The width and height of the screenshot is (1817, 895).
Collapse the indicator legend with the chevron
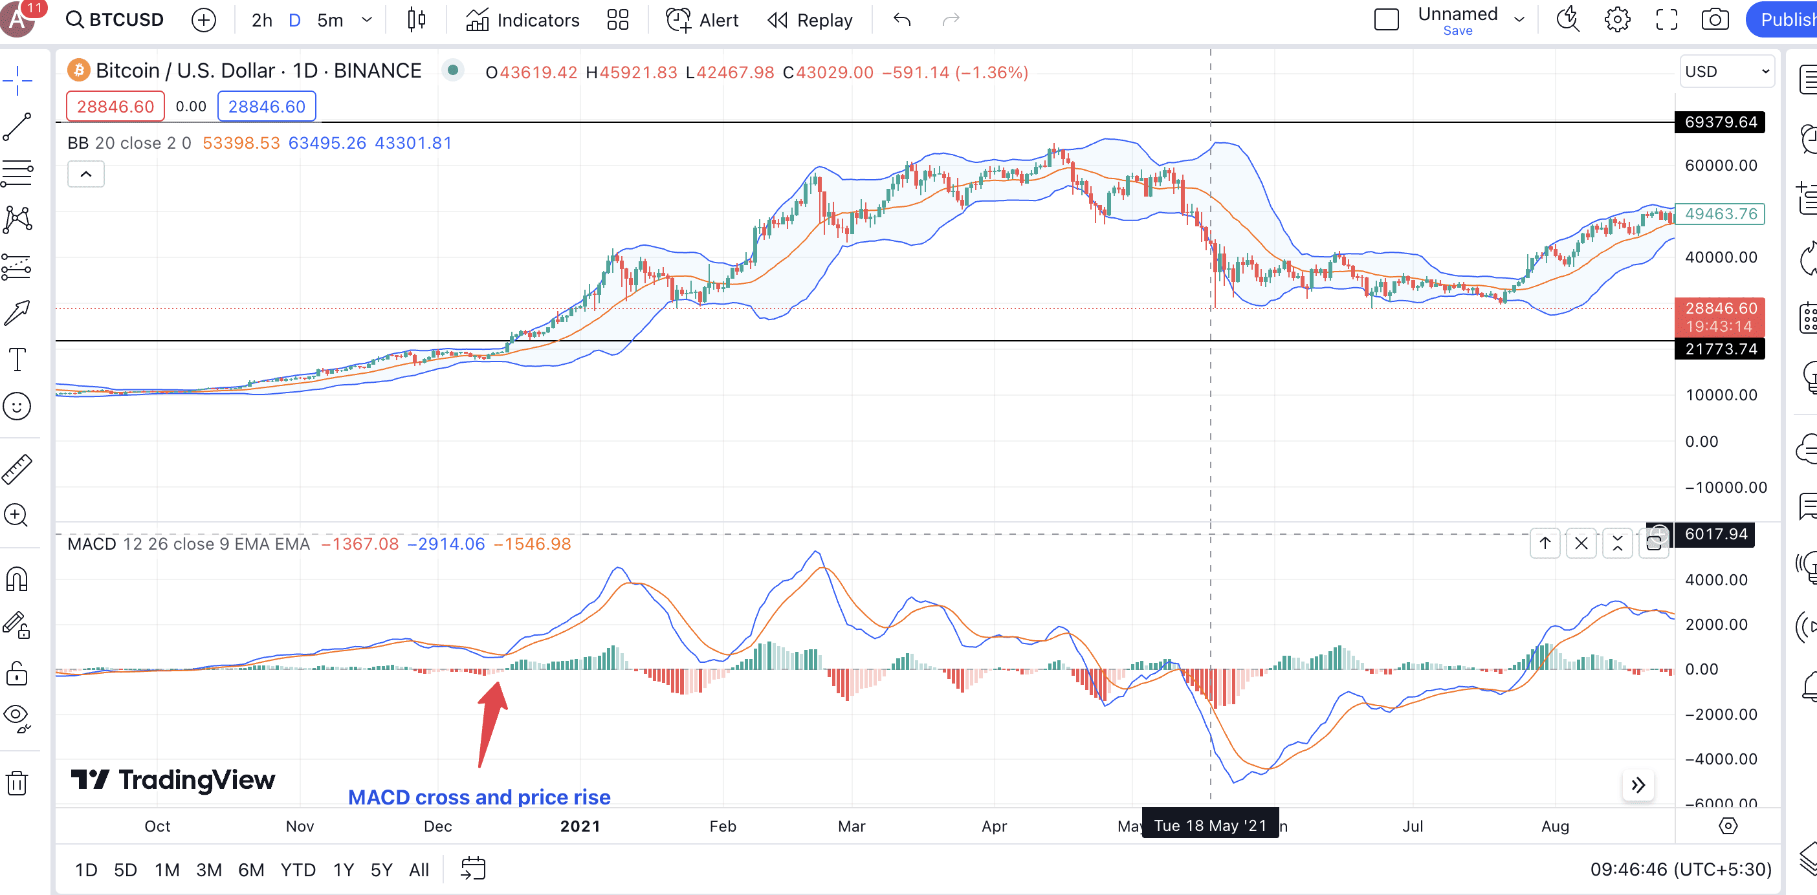(x=85, y=174)
